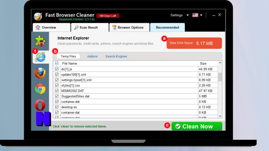
Task: Uncheck the desktop.ini checkbox
Action: [x=57, y=107]
